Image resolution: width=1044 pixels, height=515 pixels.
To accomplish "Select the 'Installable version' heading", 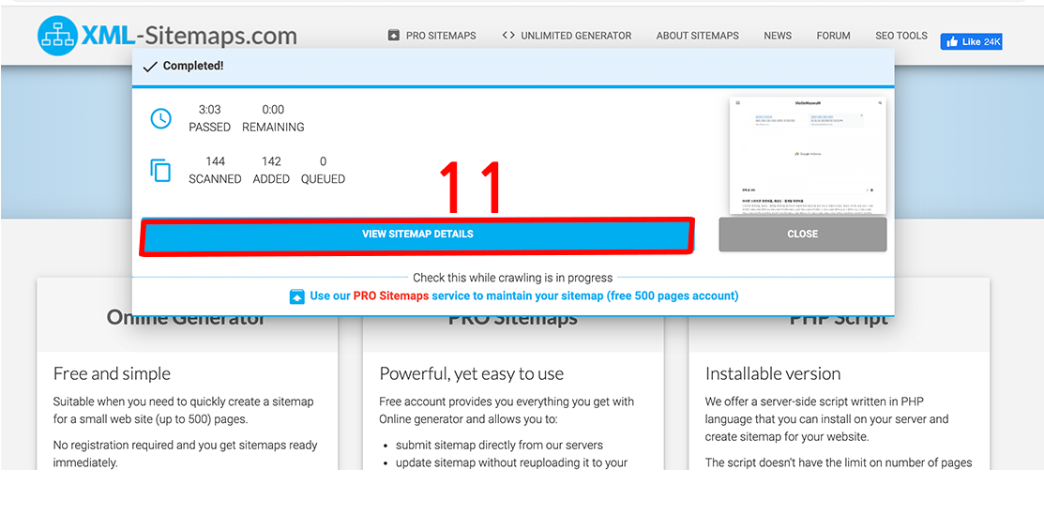I will 773,373.
